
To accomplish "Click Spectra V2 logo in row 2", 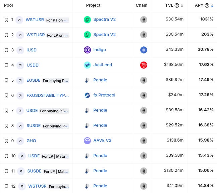I will 87,35.
